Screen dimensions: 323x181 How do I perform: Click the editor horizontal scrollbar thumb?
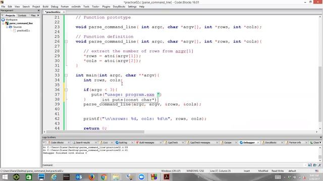tap(95, 132)
